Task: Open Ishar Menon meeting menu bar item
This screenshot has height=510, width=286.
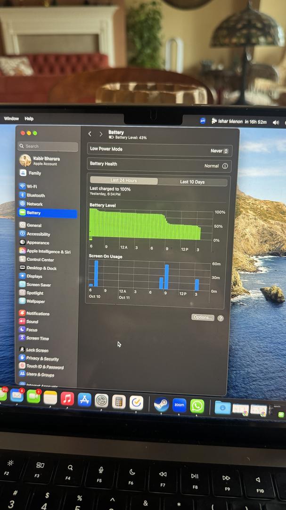Action: click(x=239, y=122)
